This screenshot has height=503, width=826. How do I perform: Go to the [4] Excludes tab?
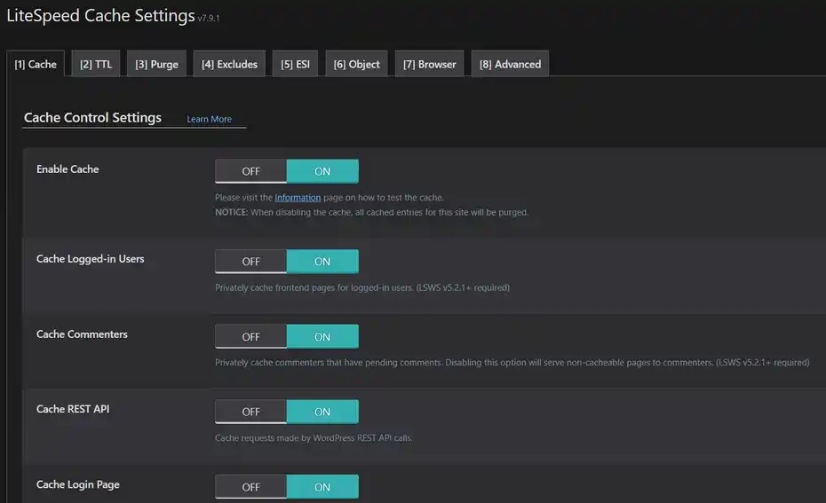[x=229, y=64]
